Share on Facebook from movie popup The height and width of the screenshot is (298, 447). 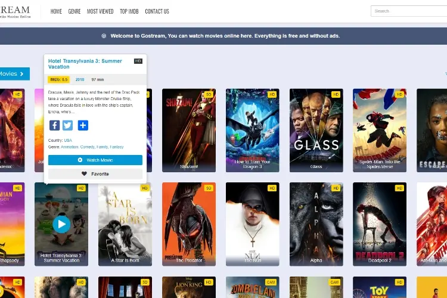pos(54,125)
